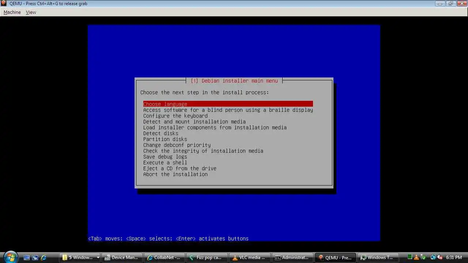Screen dimensions: 468x263
Task: Click the 6:31 PM system clock
Action: point(454,258)
